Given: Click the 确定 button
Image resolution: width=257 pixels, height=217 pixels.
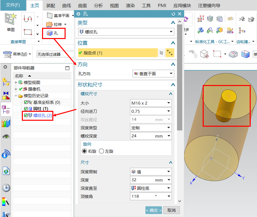Looking at the screenshot, I should coord(154,210).
